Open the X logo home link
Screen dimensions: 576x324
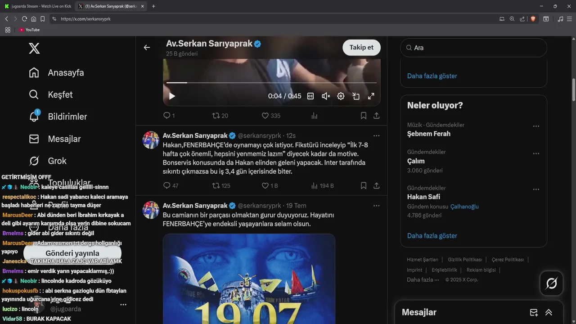34,48
